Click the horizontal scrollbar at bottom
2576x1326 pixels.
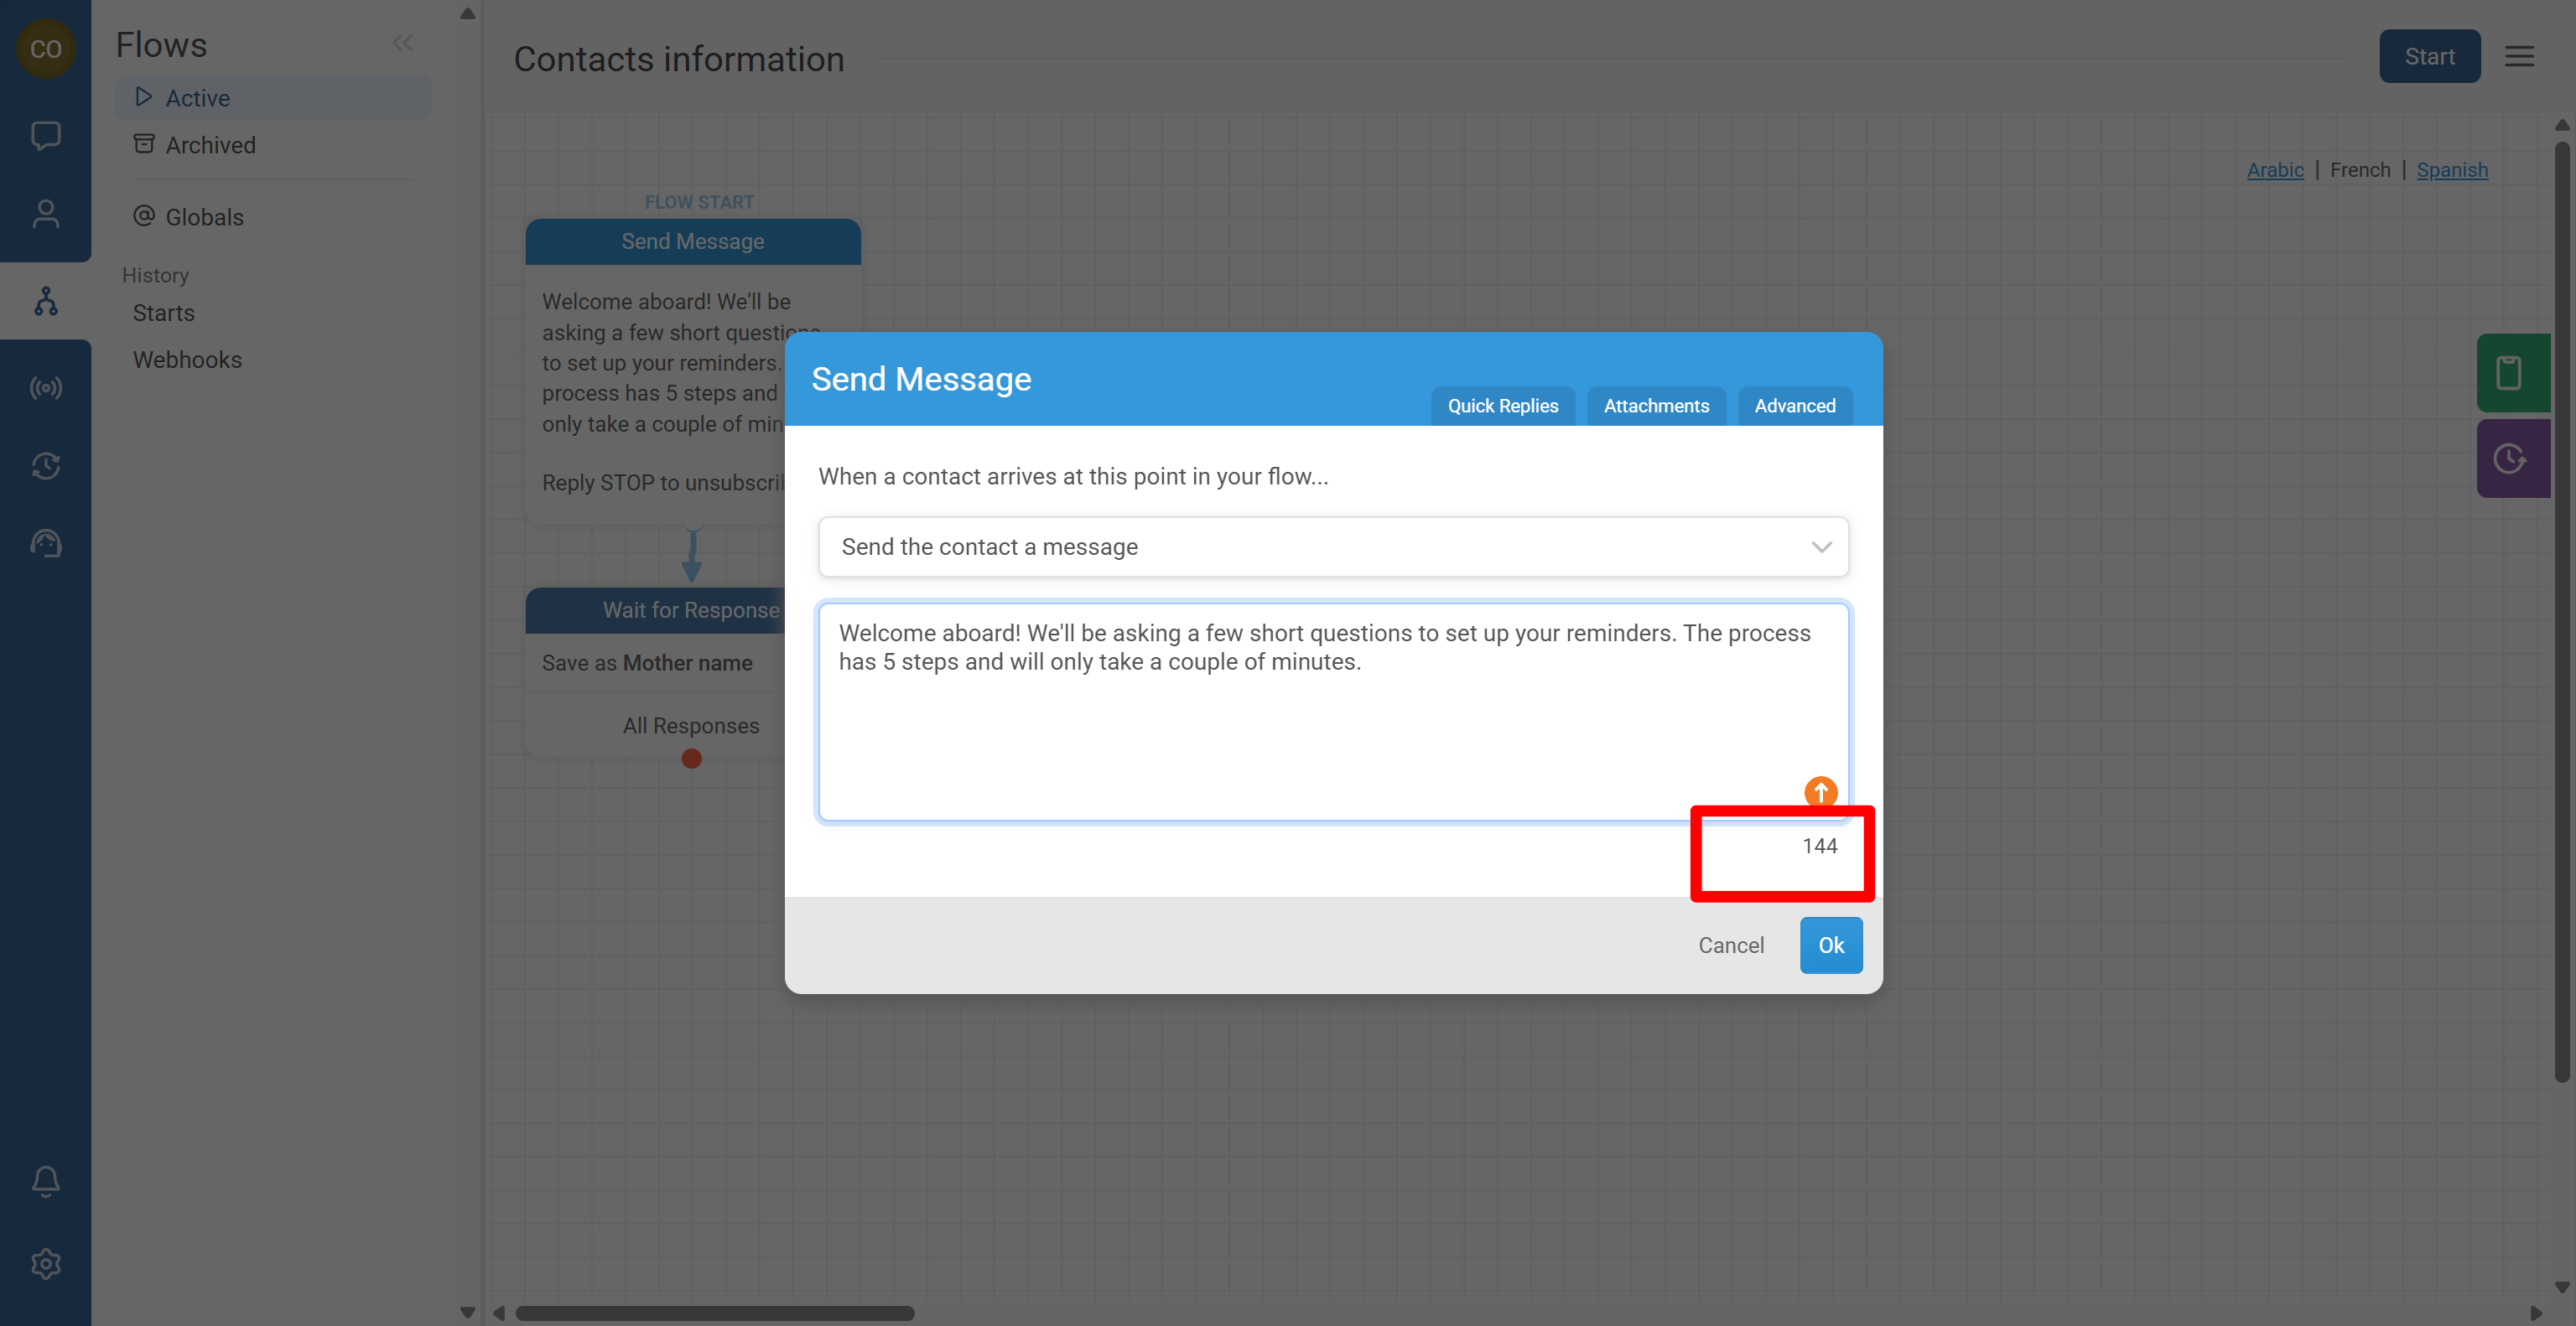pos(714,1313)
